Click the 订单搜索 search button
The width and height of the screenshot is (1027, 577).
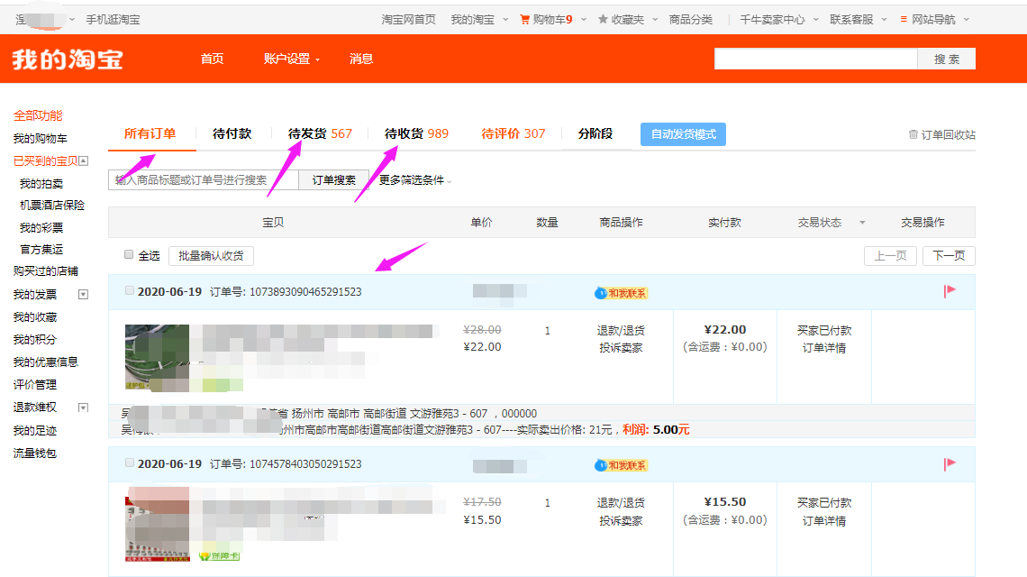333,179
